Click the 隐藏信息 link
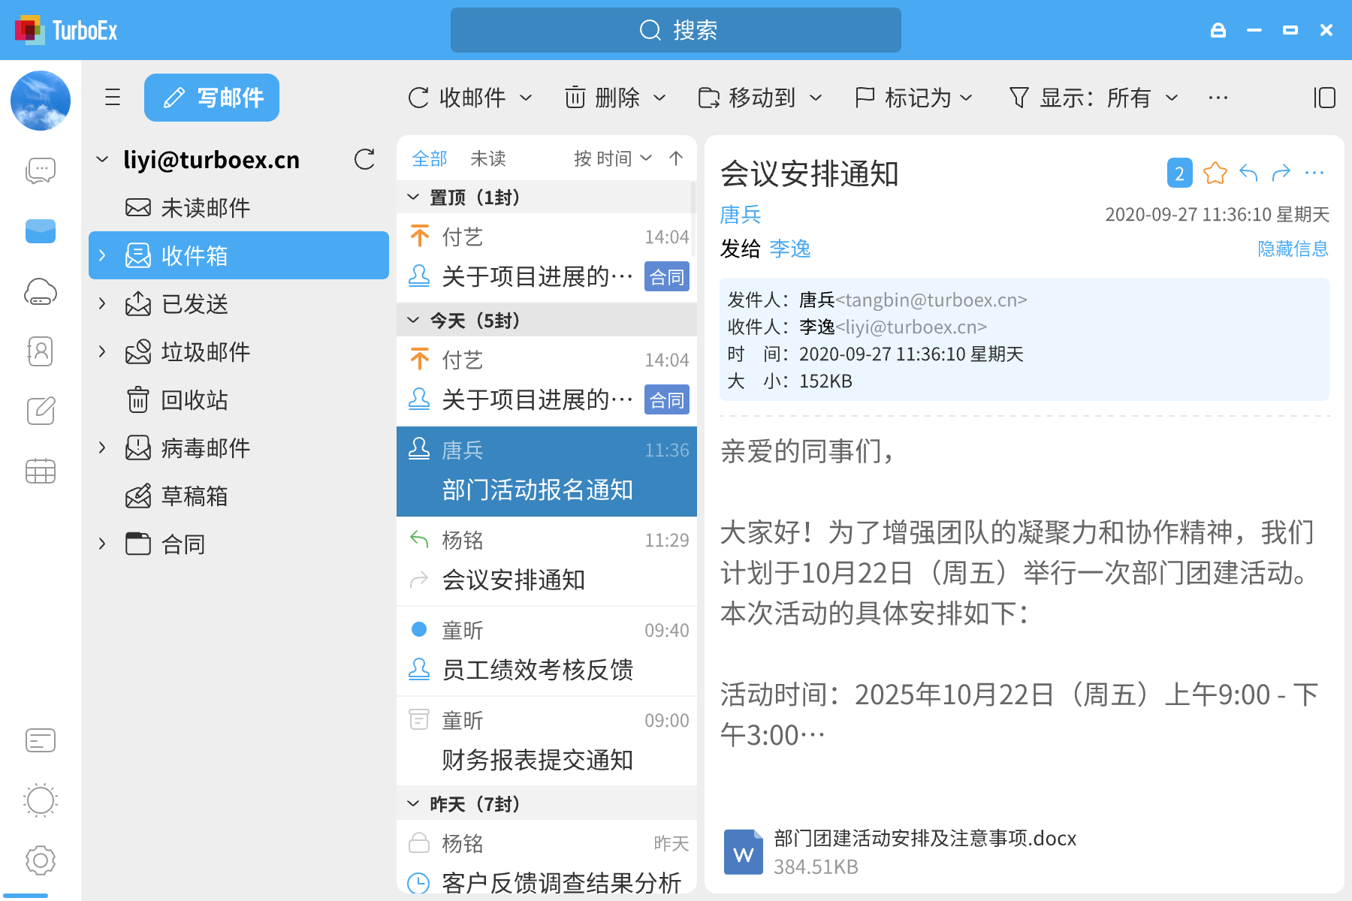The height and width of the screenshot is (901, 1352). tap(1292, 249)
